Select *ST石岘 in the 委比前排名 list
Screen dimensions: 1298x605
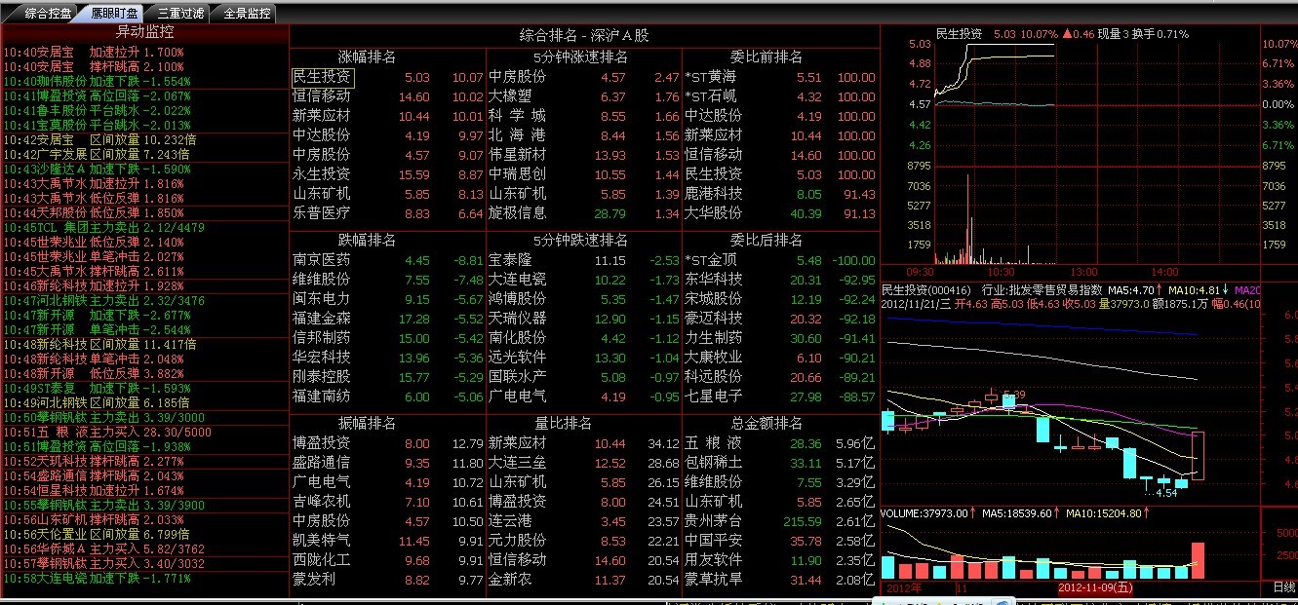pyautogui.click(x=712, y=96)
